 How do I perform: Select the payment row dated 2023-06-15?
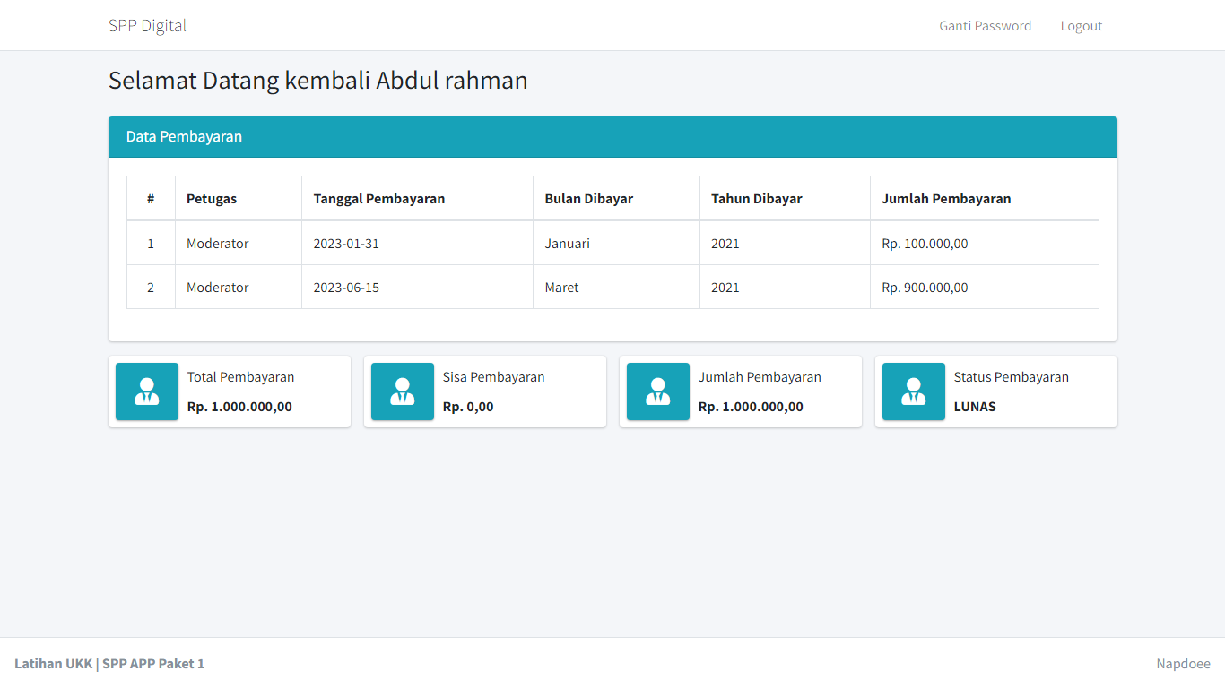coord(612,288)
